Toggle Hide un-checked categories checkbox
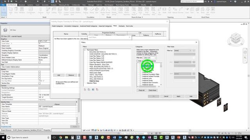Viewport: 250px width, 140px height. click(137, 61)
